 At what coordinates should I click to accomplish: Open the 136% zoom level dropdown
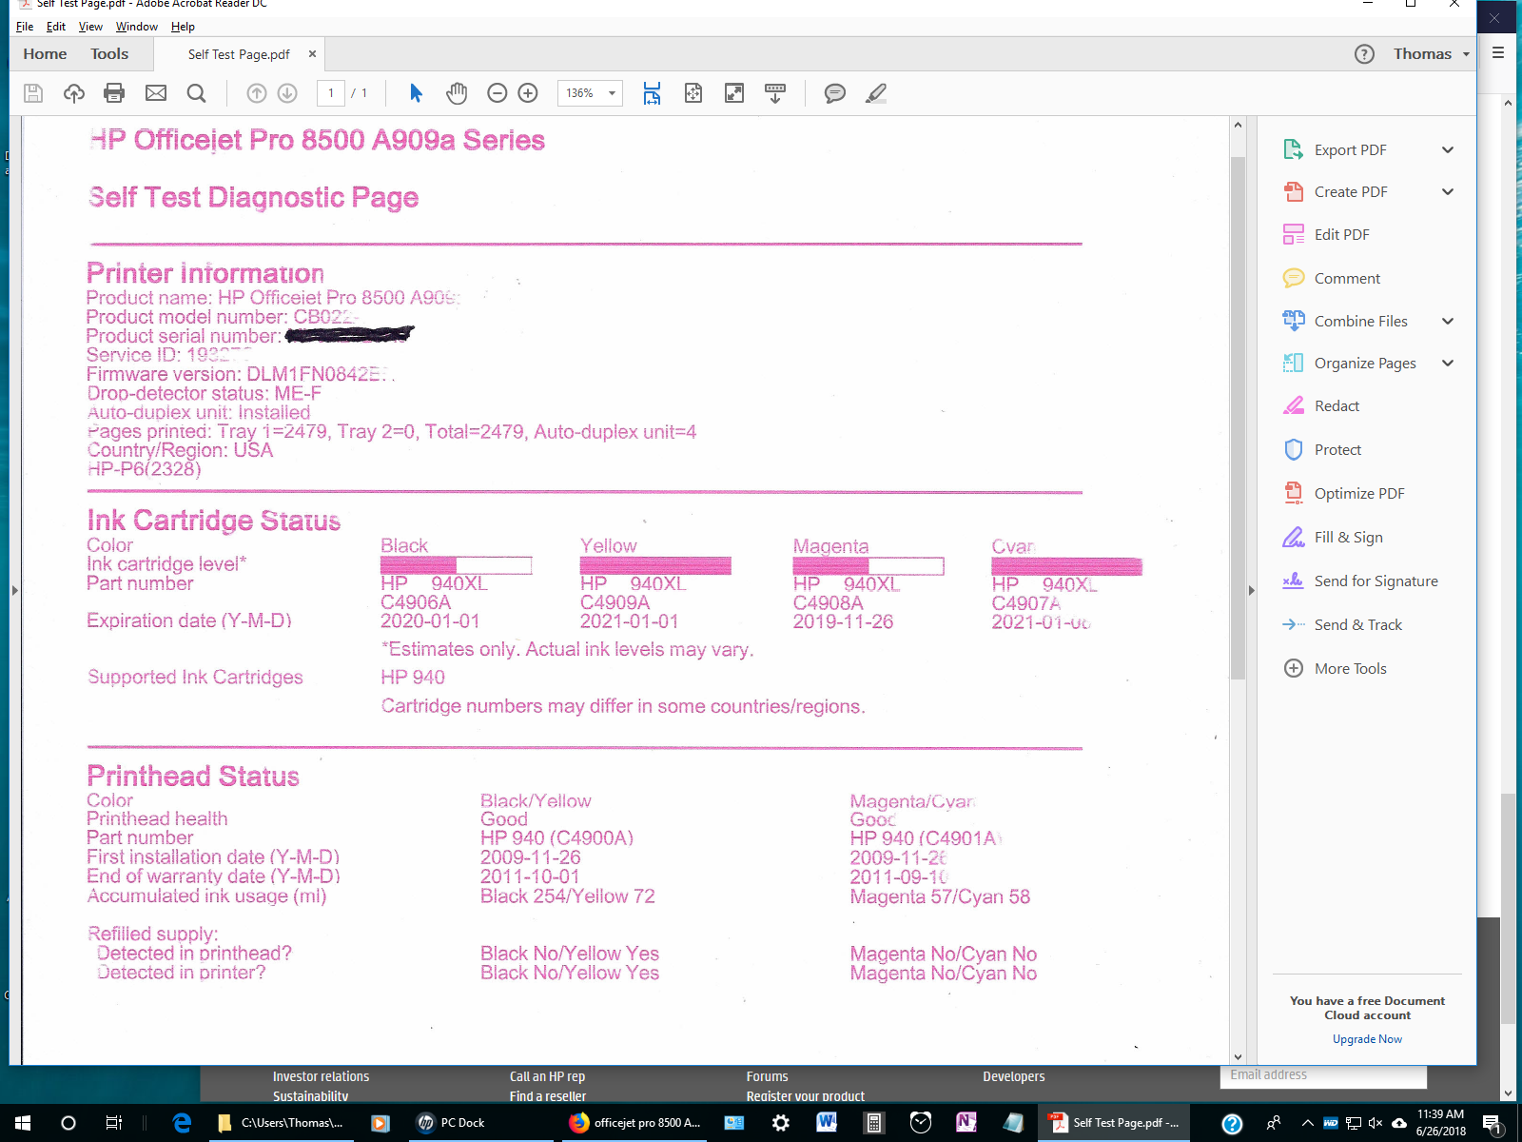pyautogui.click(x=612, y=93)
